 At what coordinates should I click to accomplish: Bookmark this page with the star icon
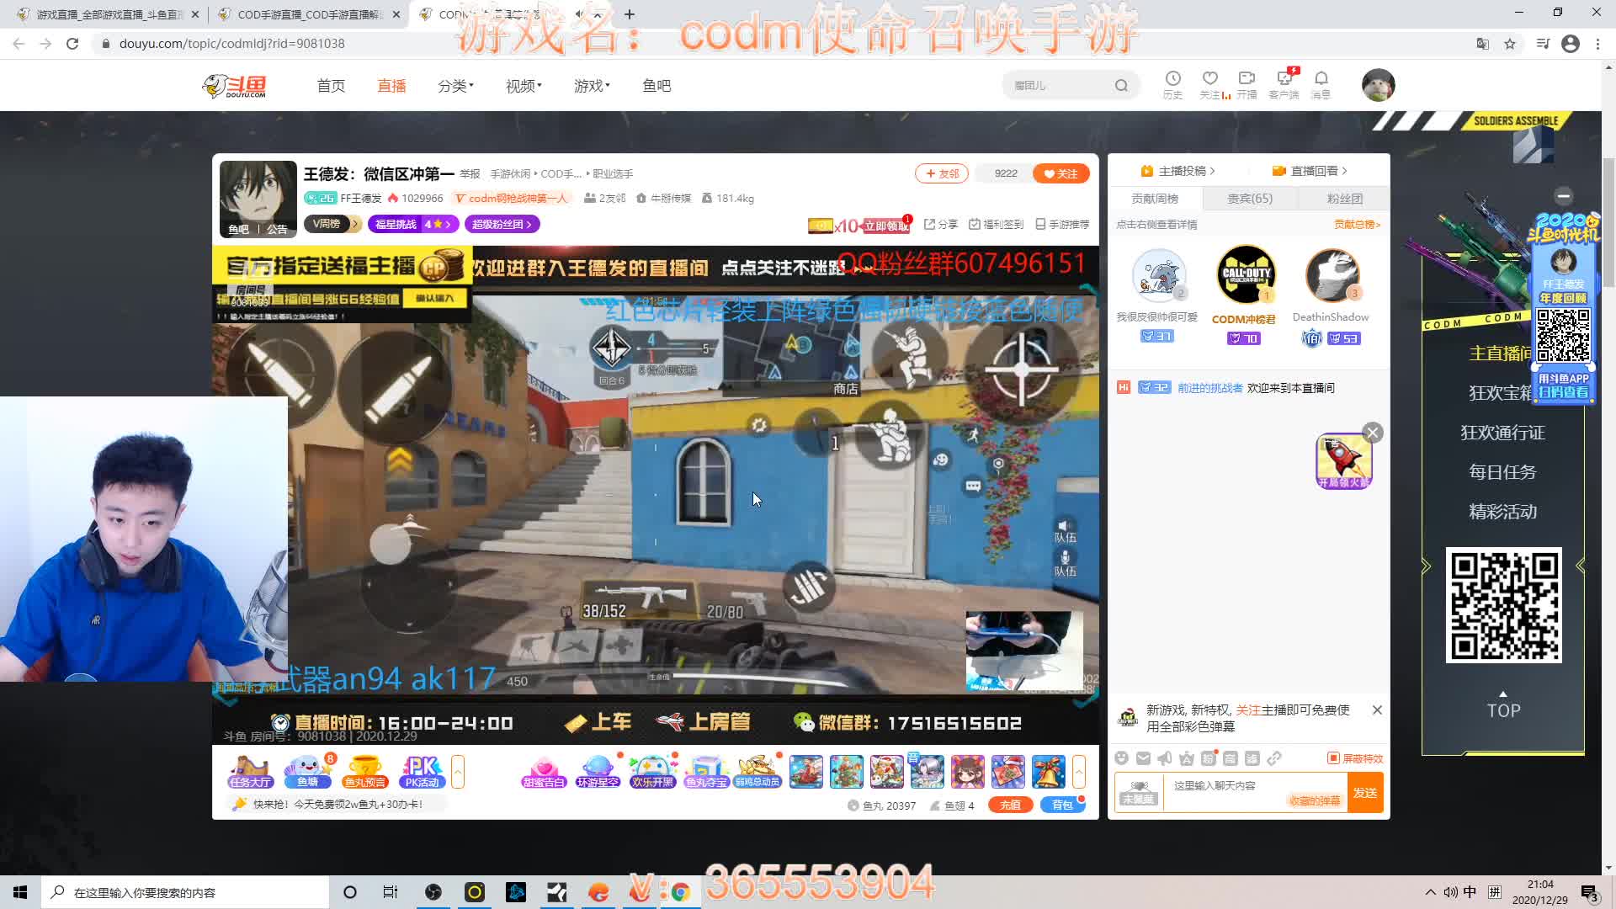(1510, 44)
